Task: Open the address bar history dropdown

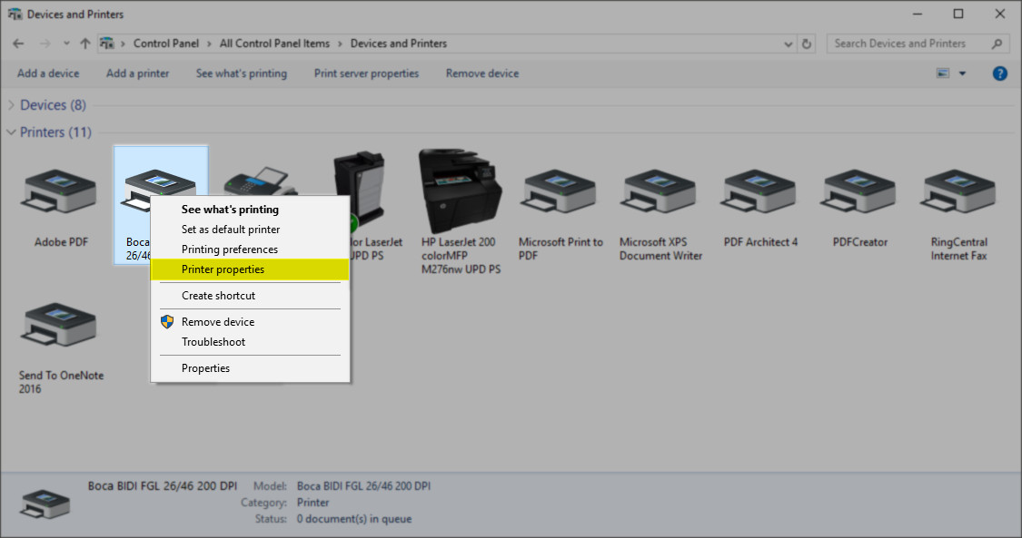Action: [x=788, y=44]
